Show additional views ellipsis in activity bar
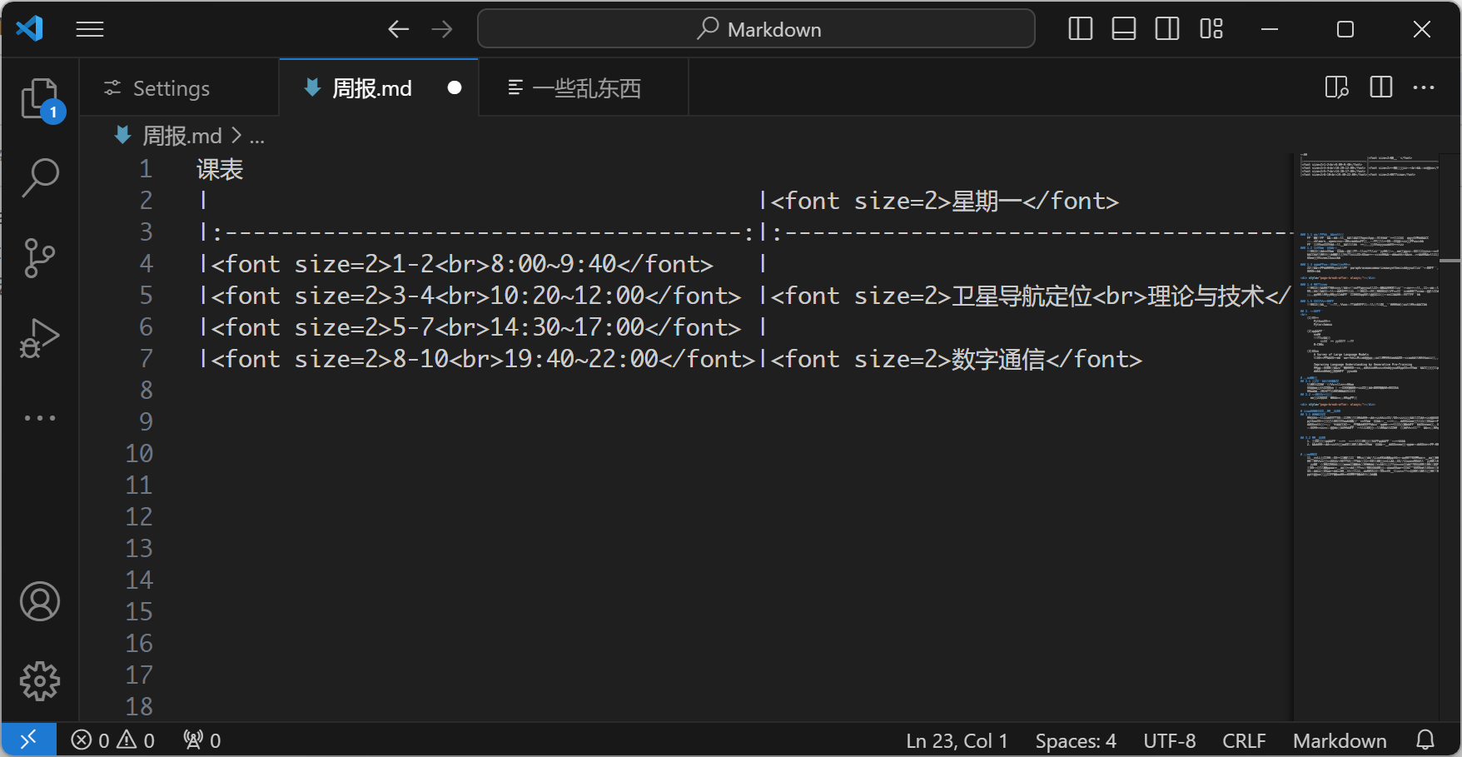The height and width of the screenshot is (757, 1462). (40, 417)
